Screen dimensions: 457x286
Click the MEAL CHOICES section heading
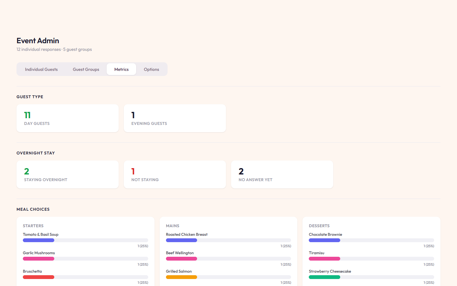pos(33,209)
